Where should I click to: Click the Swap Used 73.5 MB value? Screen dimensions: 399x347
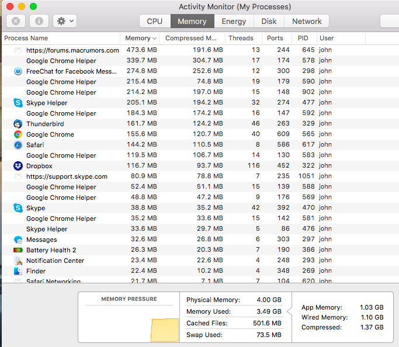point(269,335)
